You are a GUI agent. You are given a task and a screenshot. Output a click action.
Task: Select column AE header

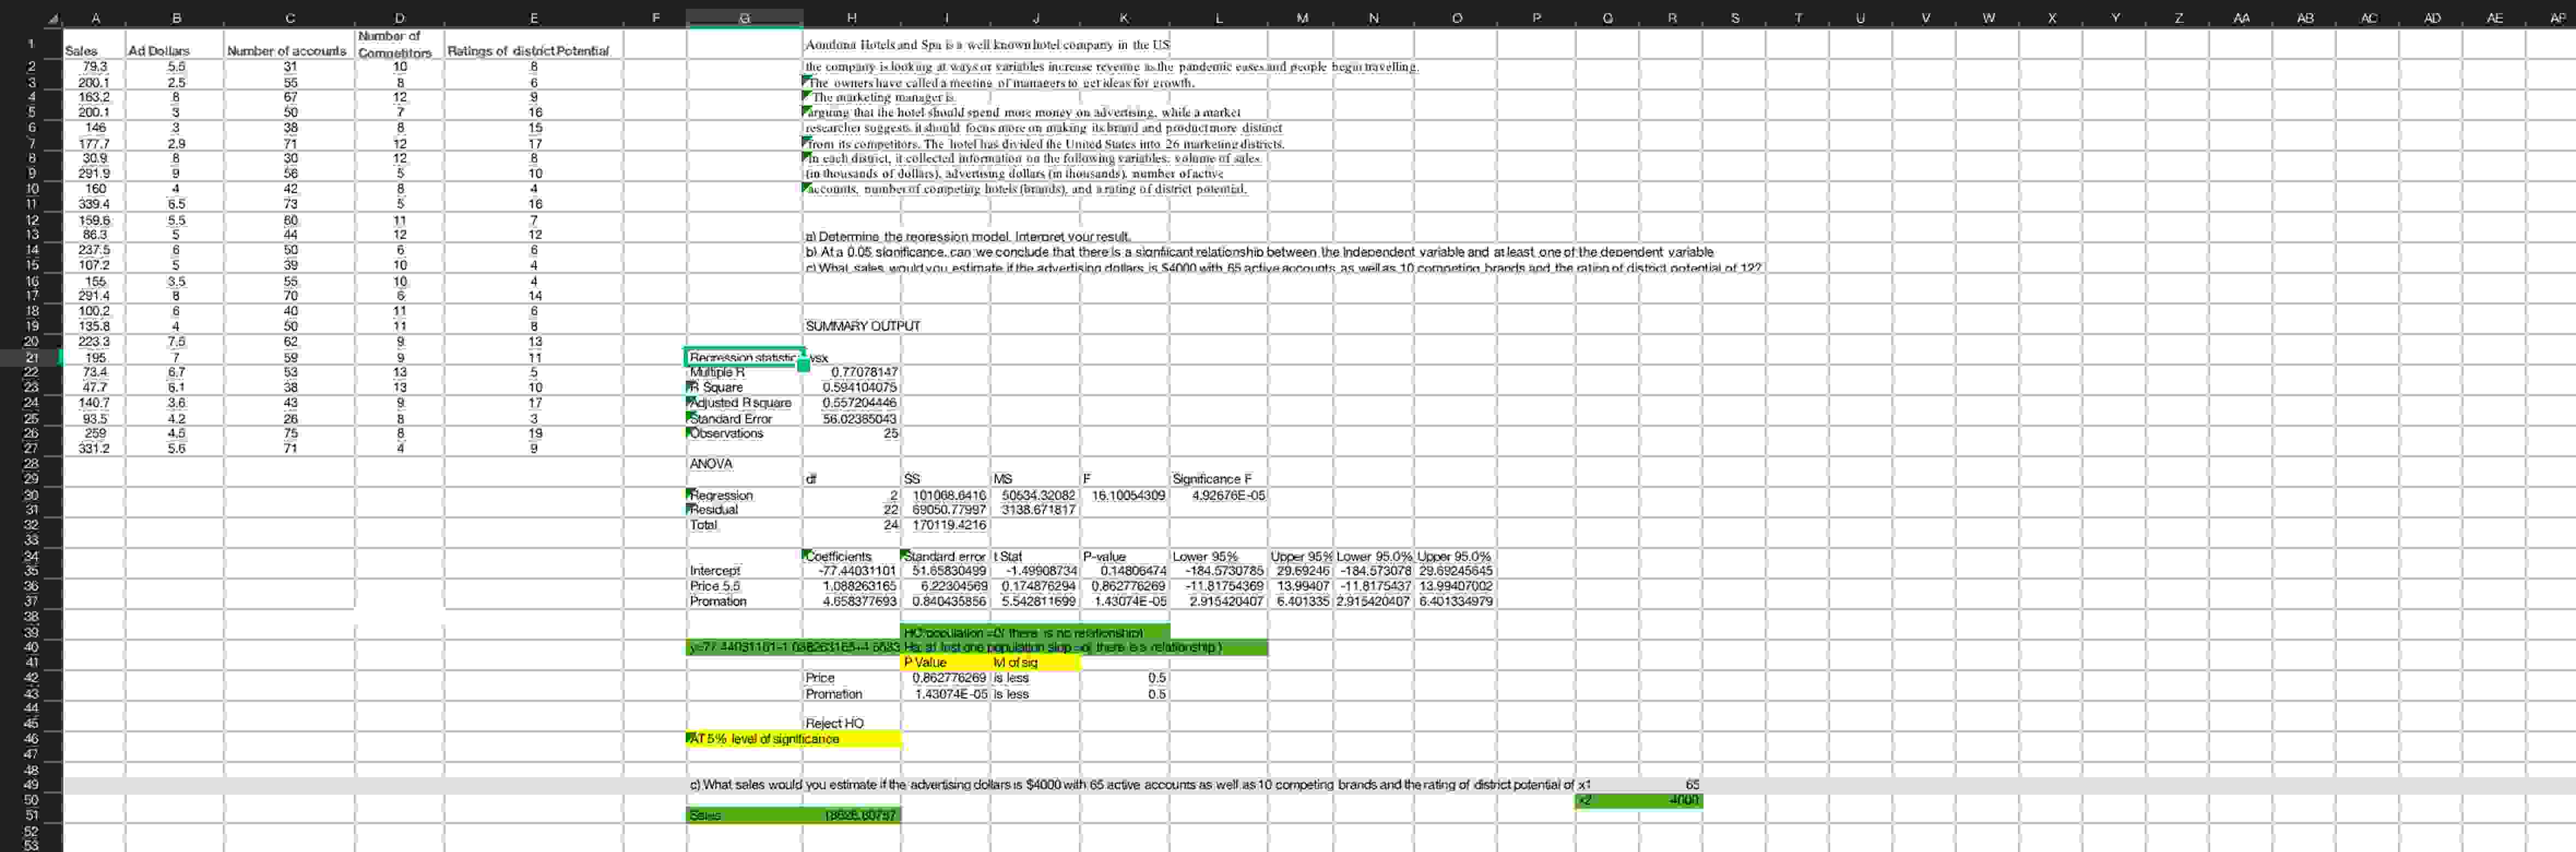click(2494, 17)
